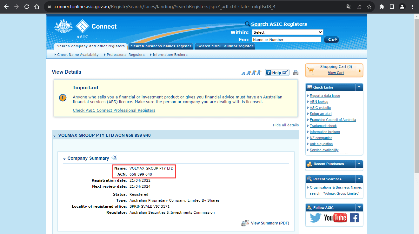The height and width of the screenshot is (234, 419).
Task: Open Report a data issue link
Action: click(325, 96)
